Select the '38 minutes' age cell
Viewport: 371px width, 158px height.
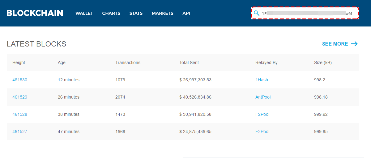pyautogui.click(x=69, y=114)
